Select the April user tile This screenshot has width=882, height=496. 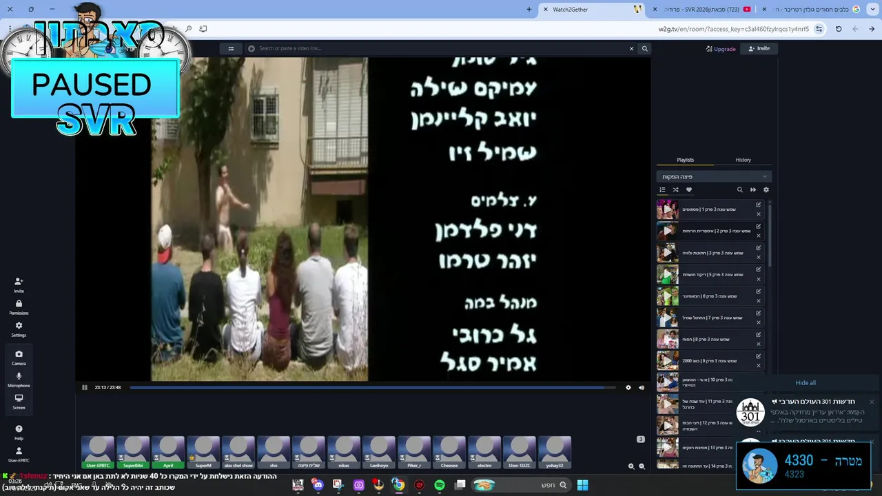tap(168, 453)
